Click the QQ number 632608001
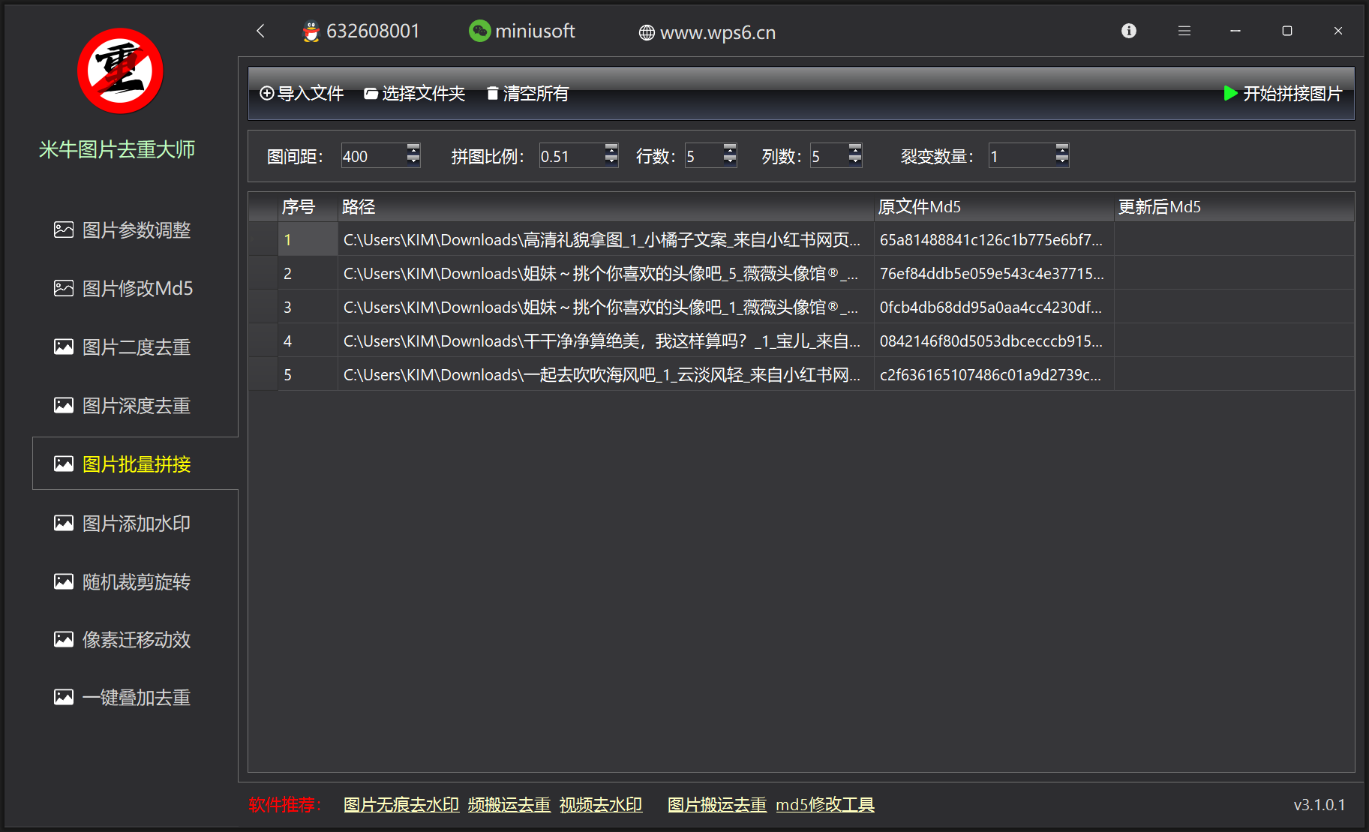Viewport: 1369px width, 832px height. click(x=373, y=31)
